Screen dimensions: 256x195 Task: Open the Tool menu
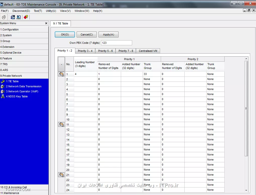point(38,11)
